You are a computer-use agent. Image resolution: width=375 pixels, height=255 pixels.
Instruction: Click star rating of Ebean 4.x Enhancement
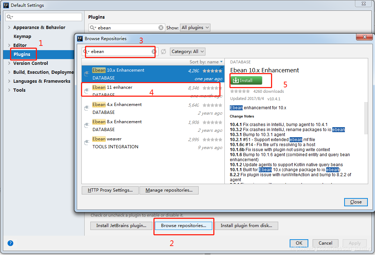[x=212, y=105]
